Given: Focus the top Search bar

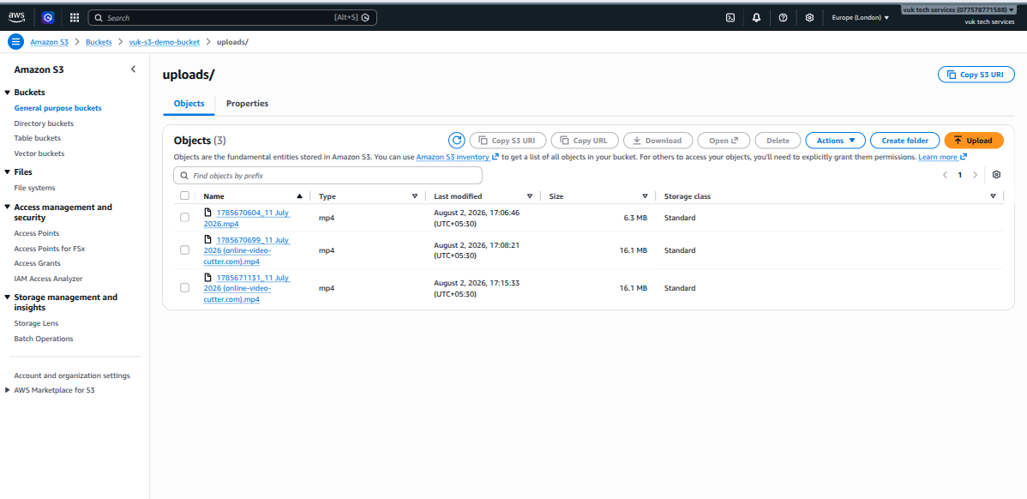Looking at the screenshot, I should coord(231,18).
